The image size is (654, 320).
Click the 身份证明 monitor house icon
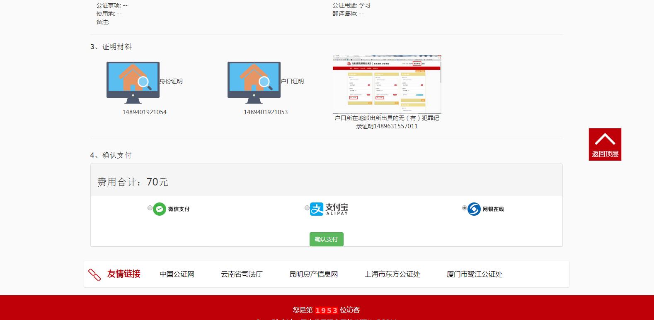tap(133, 82)
